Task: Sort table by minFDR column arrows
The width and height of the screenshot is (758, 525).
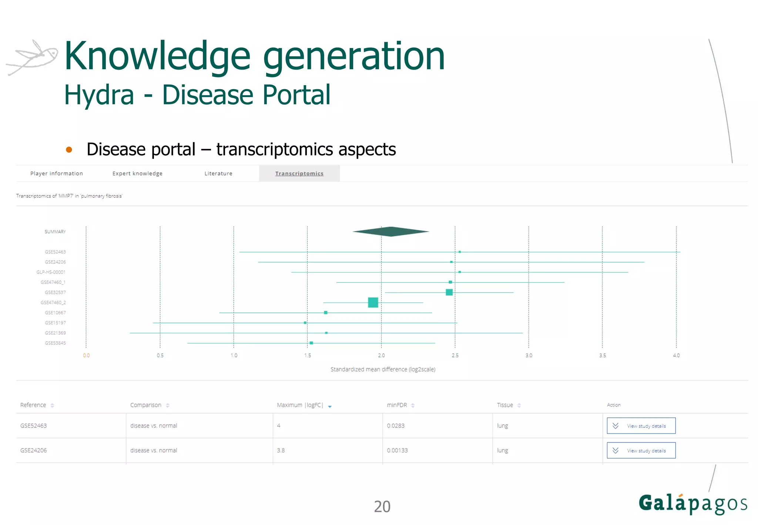Action: coord(413,405)
